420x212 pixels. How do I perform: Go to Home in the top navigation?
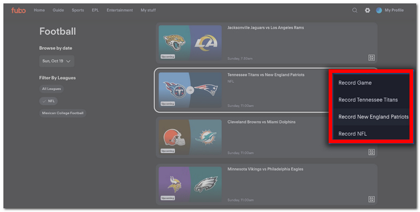(39, 10)
